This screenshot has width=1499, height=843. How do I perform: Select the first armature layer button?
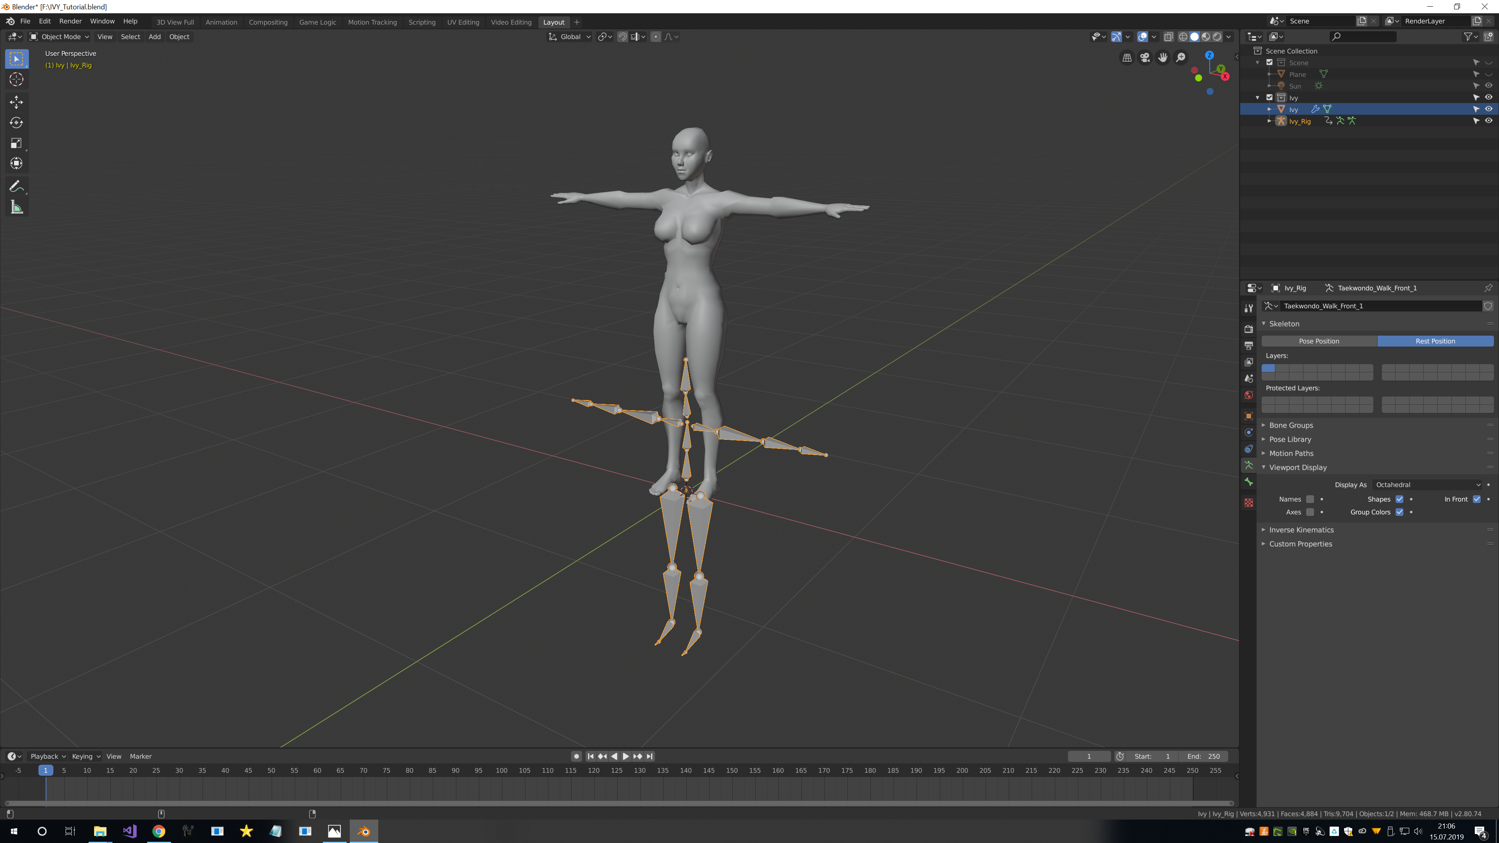[1268, 368]
